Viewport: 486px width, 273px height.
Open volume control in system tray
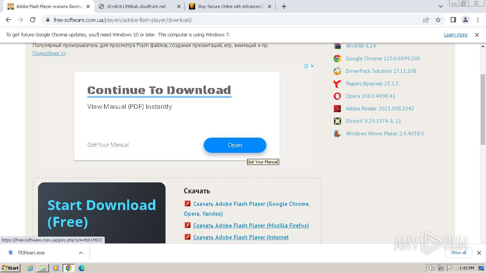point(432,268)
